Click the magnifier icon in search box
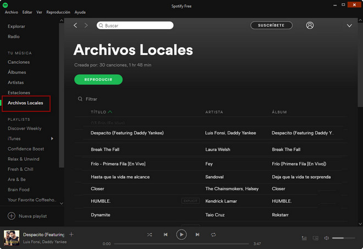 point(101,25)
